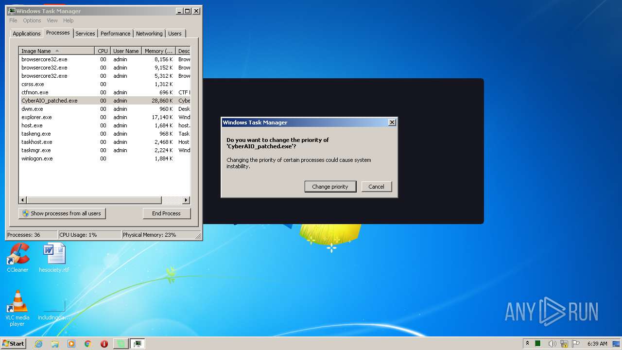Image resolution: width=622 pixels, height=350 pixels.
Task: Show hidden system tray icons
Action: tap(527, 343)
